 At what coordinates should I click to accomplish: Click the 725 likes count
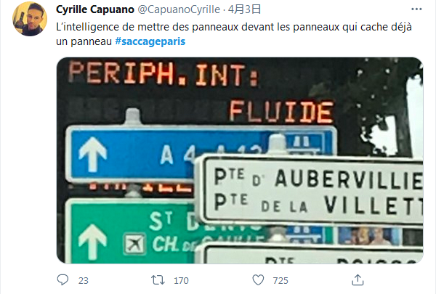tap(280, 280)
